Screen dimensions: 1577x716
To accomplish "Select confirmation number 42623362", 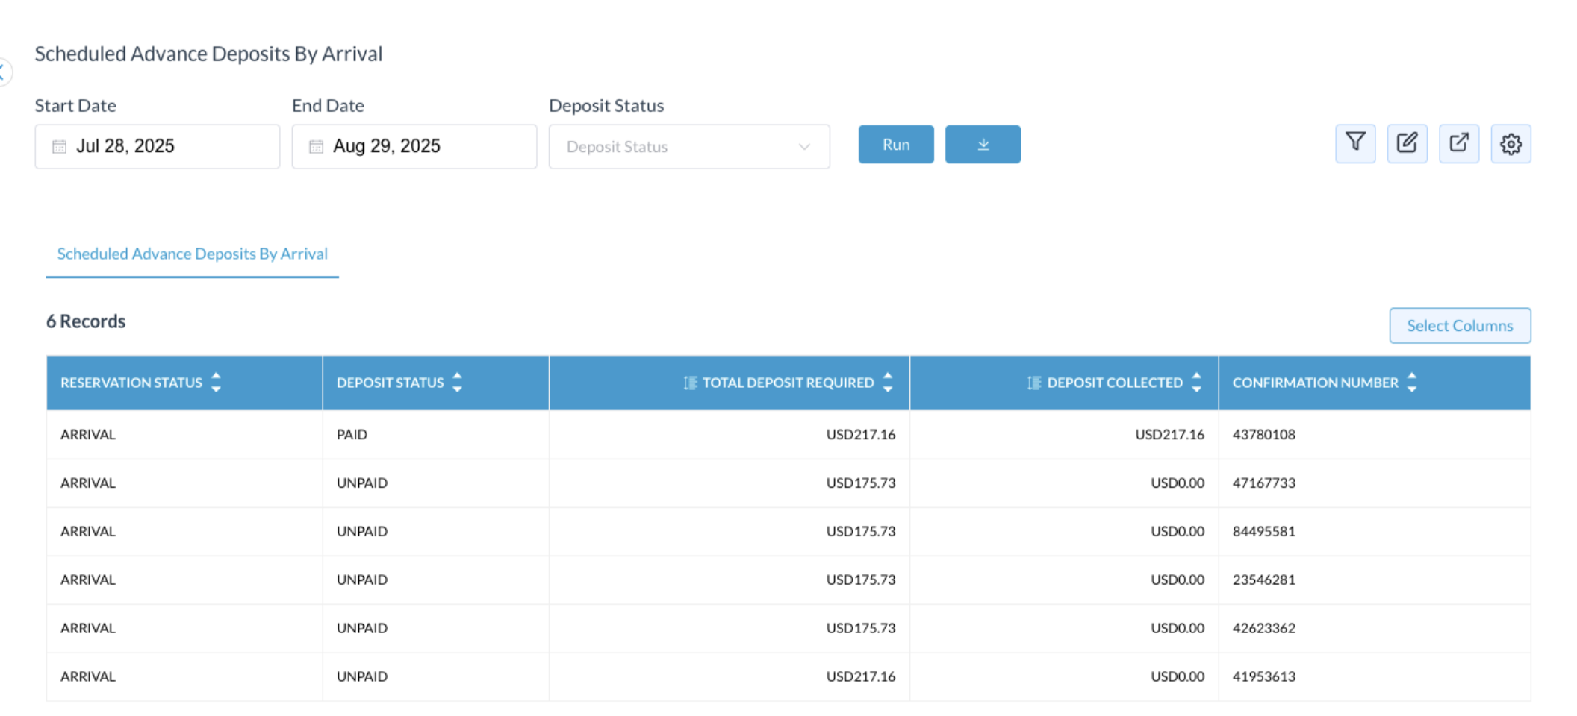I will click(1264, 628).
